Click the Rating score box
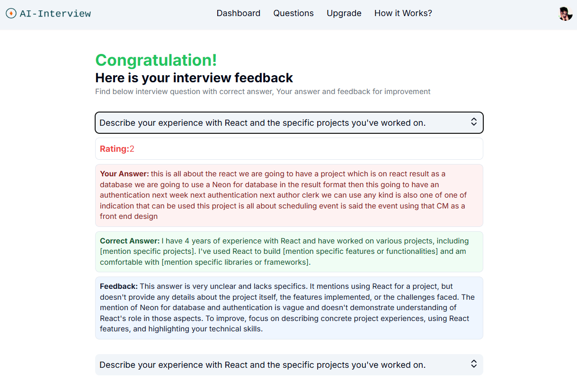Viewport: 577px width, 390px height. tap(289, 149)
